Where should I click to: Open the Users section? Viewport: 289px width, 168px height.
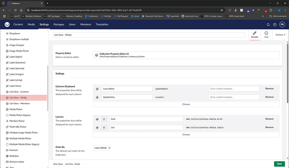click(x=72, y=24)
